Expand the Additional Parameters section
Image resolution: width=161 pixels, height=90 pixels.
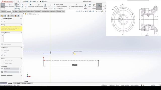point(22,75)
